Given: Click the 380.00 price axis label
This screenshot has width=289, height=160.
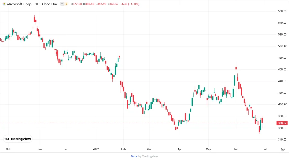Looking at the screenshot, I should click(282, 116).
